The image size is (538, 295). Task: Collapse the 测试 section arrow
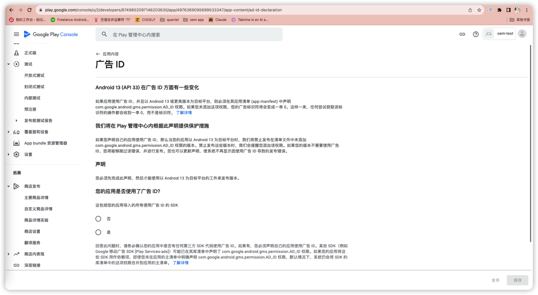pyautogui.click(x=8, y=64)
